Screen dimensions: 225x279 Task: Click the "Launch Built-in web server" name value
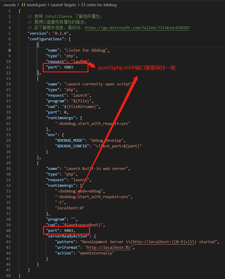pyautogui.click(x=97, y=168)
